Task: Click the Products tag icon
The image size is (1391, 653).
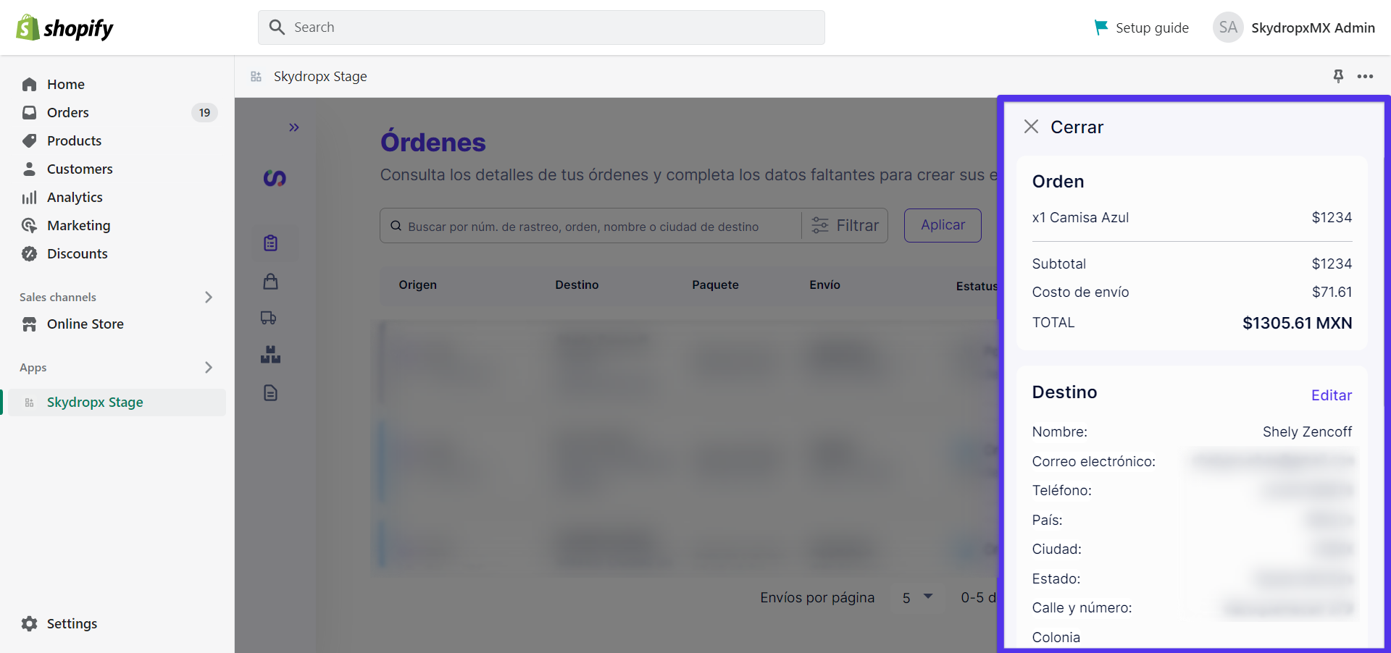Action: 29,140
